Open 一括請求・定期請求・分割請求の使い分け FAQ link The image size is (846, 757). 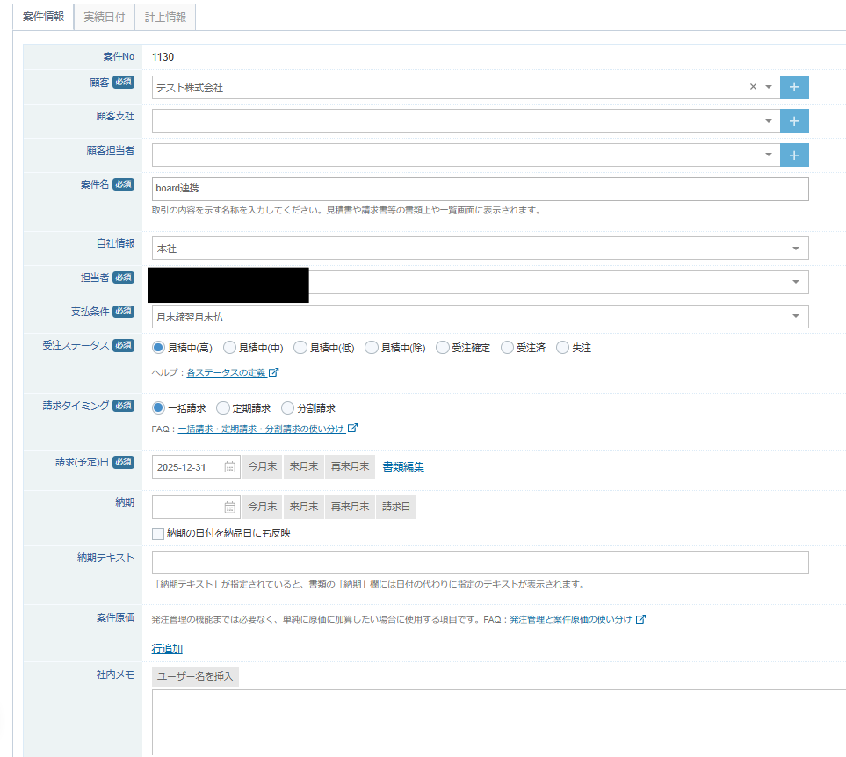(261, 429)
